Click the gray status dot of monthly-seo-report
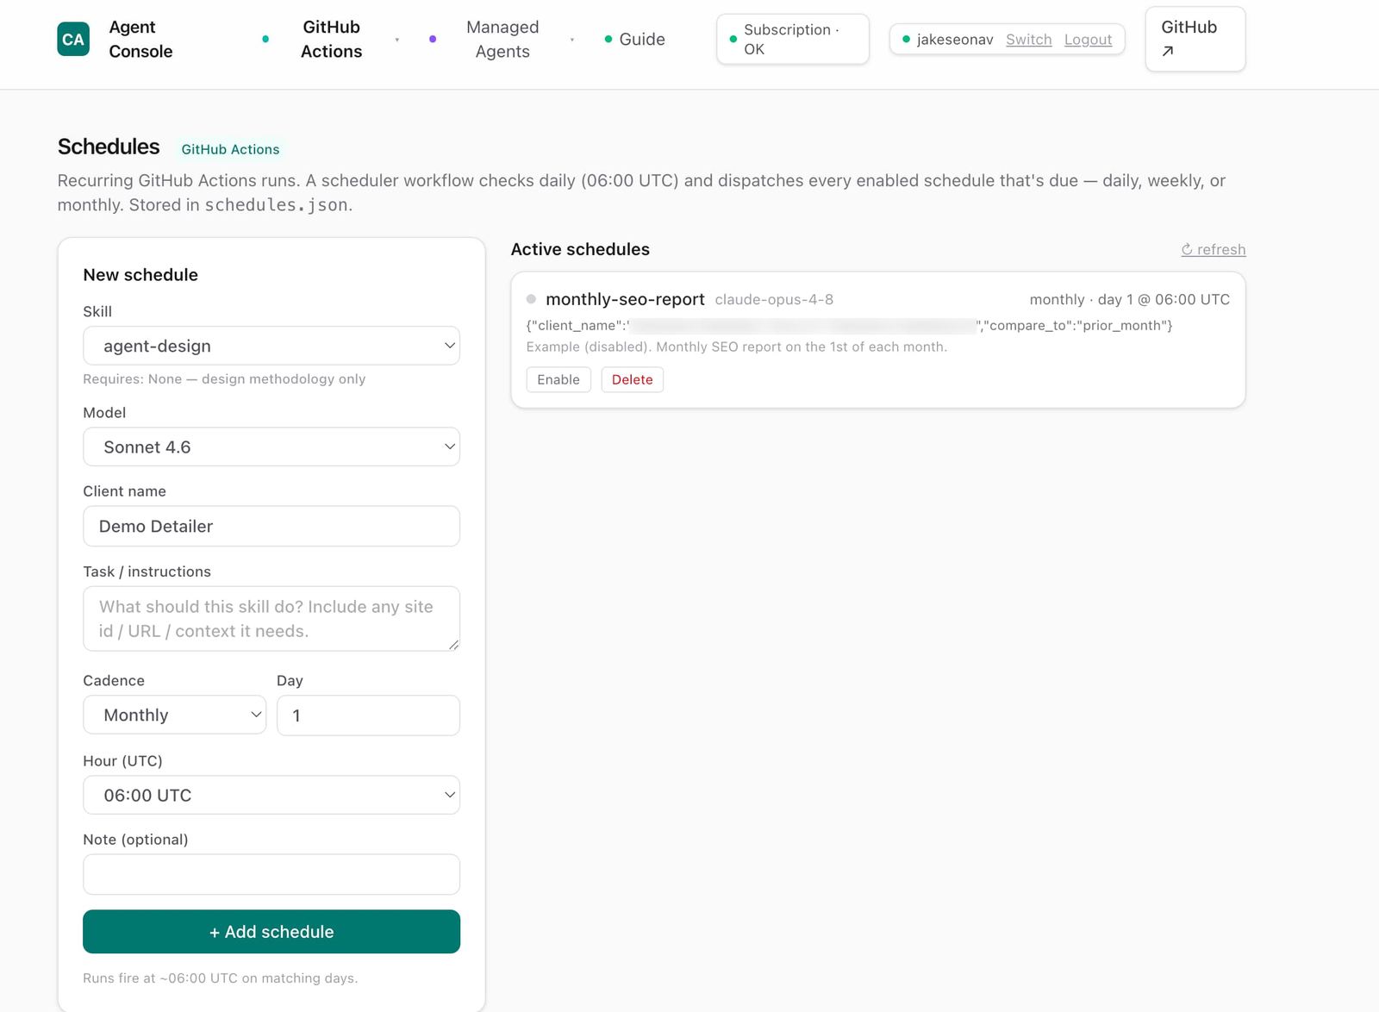This screenshot has height=1012, width=1379. [x=532, y=299]
